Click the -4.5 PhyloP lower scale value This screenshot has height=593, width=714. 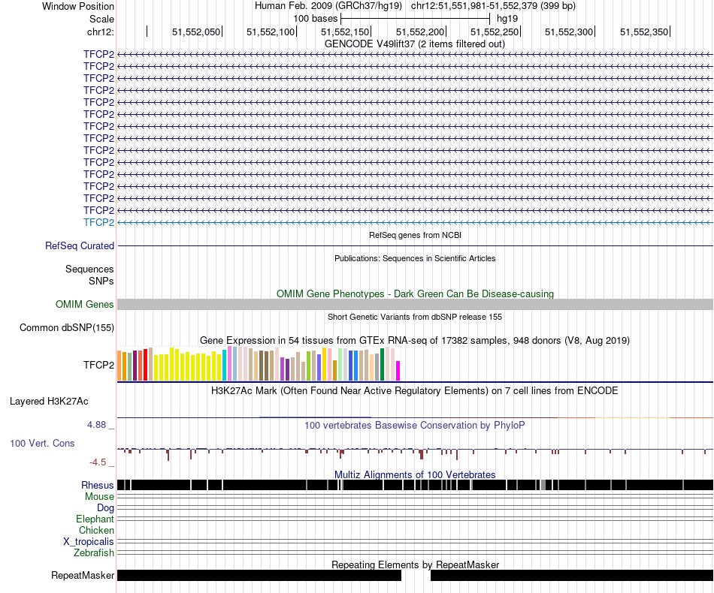pyautogui.click(x=98, y=462)
